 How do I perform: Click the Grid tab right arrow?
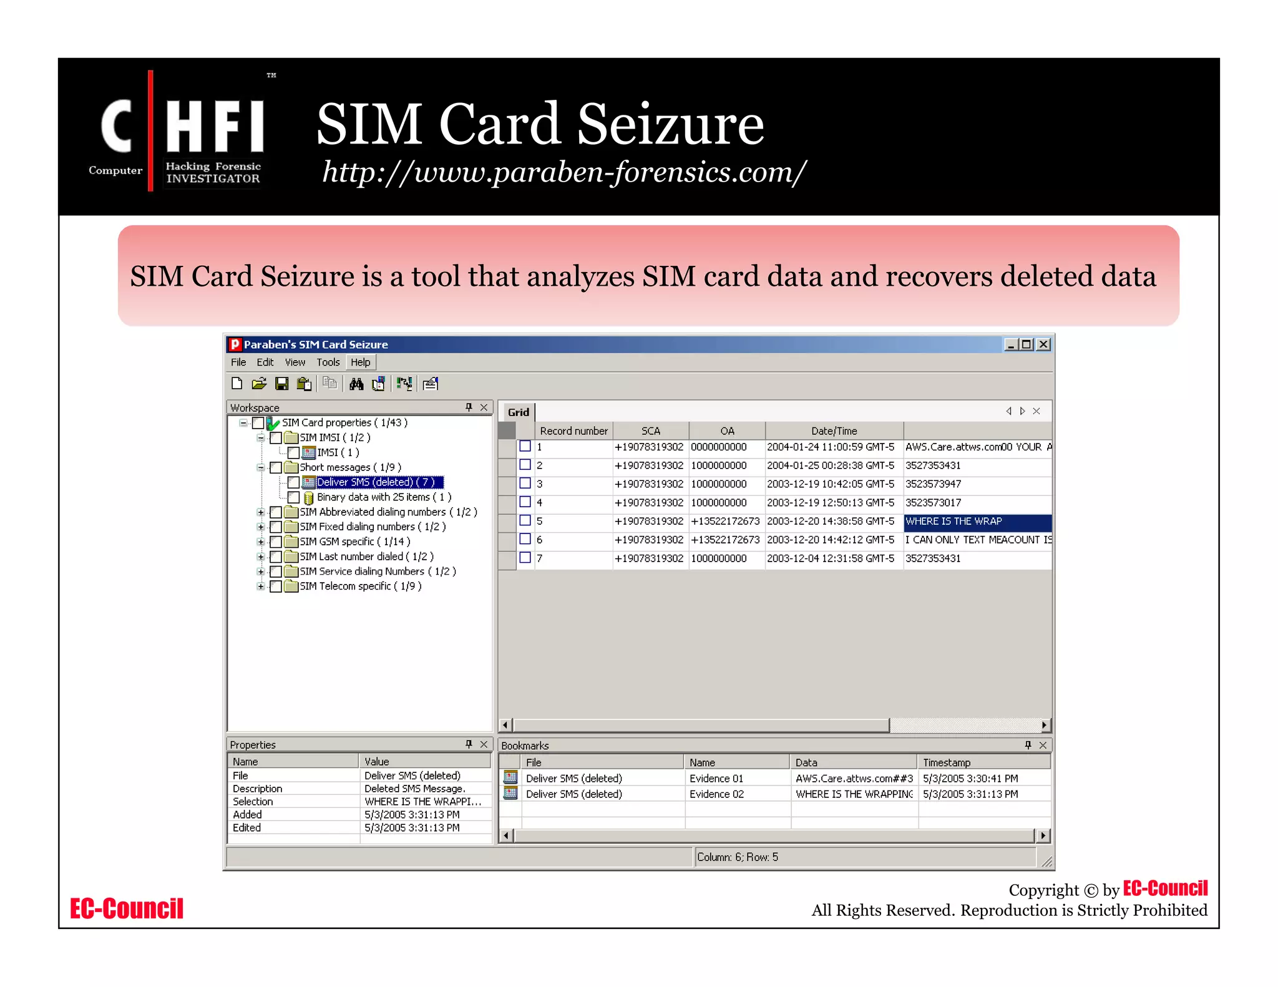pyautogui.click(x=1022, y=411)
